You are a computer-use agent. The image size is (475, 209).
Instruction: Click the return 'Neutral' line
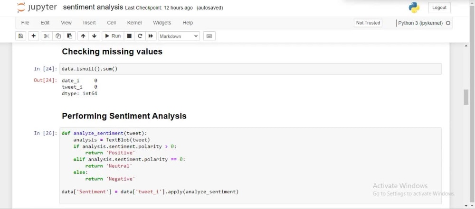[109, 166]
